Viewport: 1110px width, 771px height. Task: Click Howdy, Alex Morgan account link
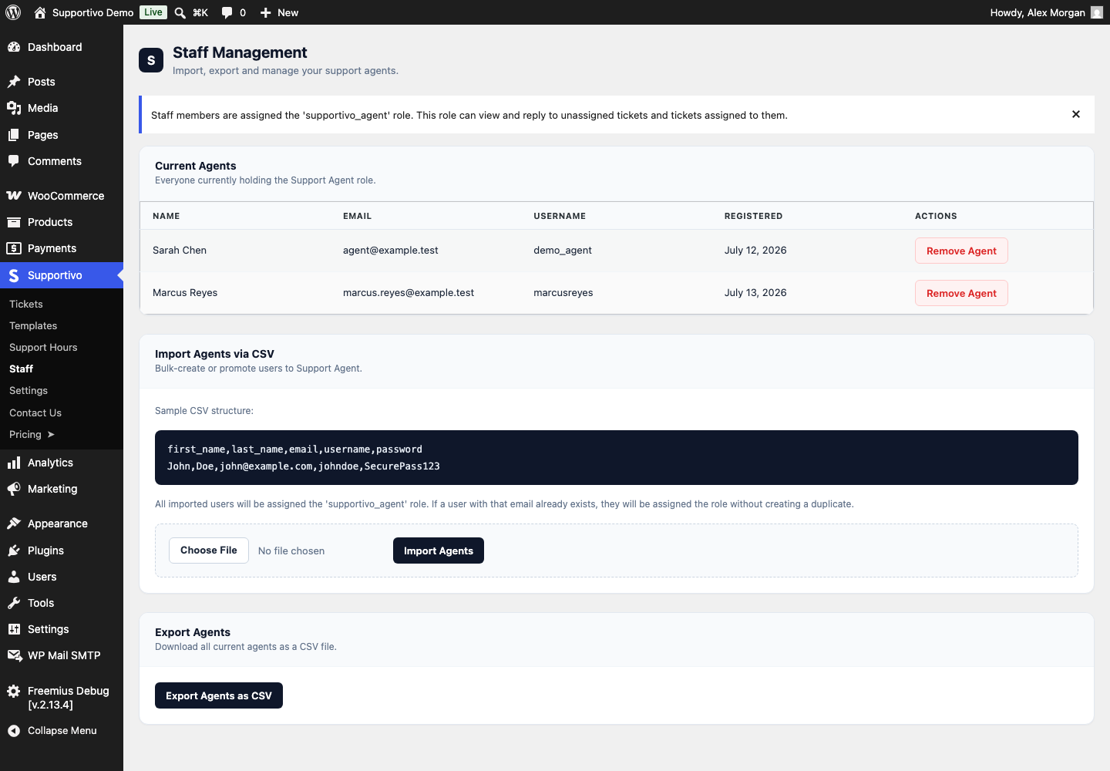coord(1038,12)
